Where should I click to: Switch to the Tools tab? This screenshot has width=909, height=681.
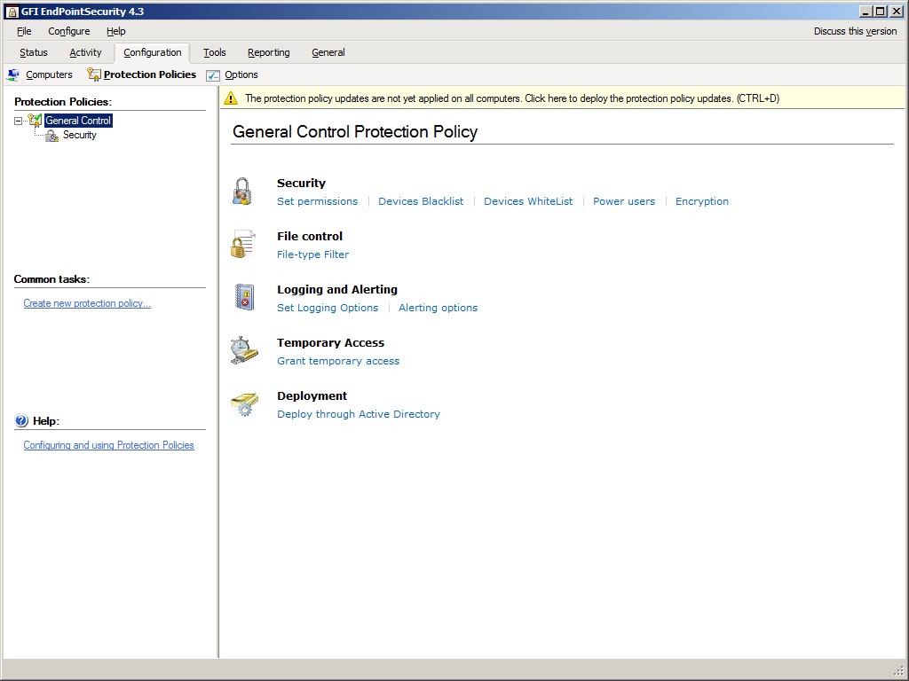point(215,52)
